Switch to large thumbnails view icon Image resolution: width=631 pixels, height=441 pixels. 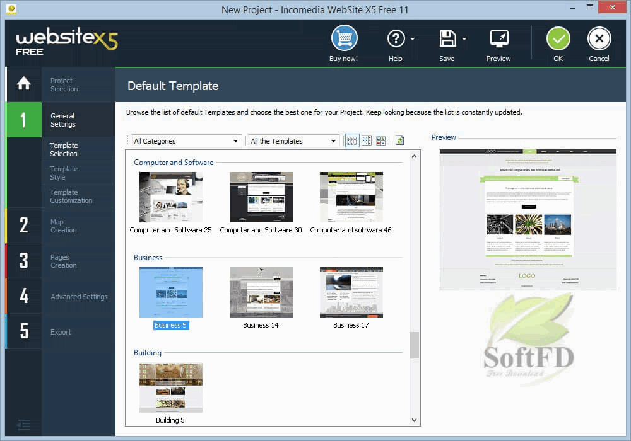tap(351, 140)
